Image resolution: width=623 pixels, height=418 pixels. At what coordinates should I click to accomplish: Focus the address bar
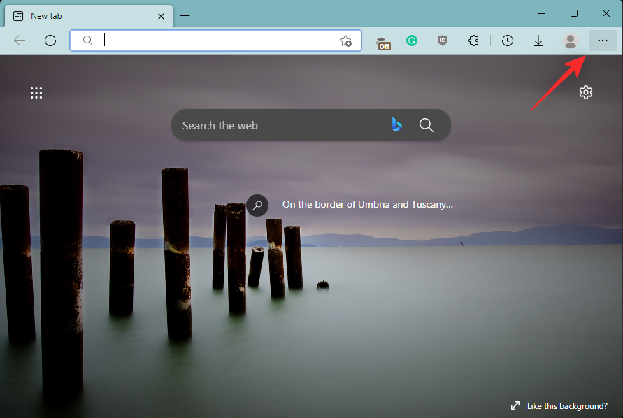tap(210, 41)
